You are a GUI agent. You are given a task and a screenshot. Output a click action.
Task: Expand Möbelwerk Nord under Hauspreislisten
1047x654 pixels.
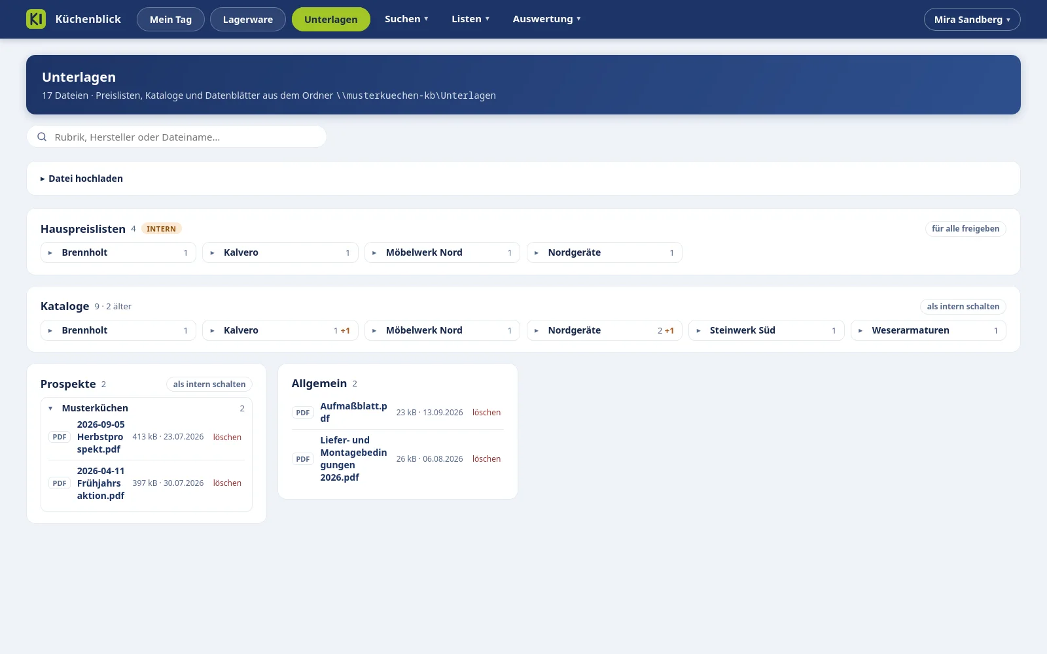pyautogui.click(x=442, y=252)
